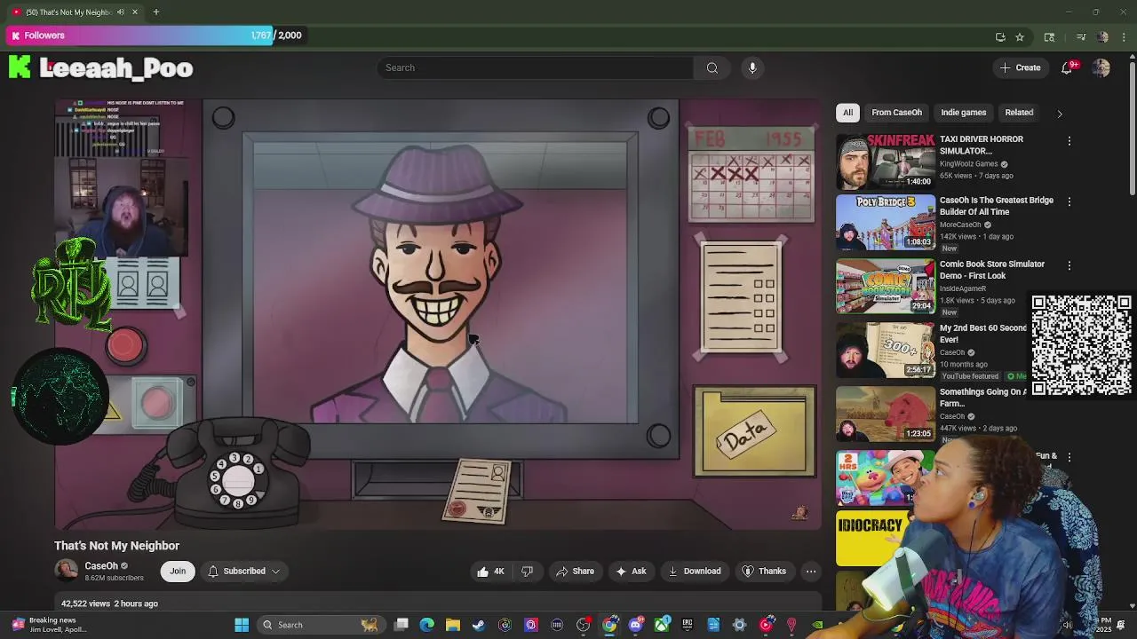Open the YouTube account avatar menu
This screenshot has height=639, width=1137.
1101,67
